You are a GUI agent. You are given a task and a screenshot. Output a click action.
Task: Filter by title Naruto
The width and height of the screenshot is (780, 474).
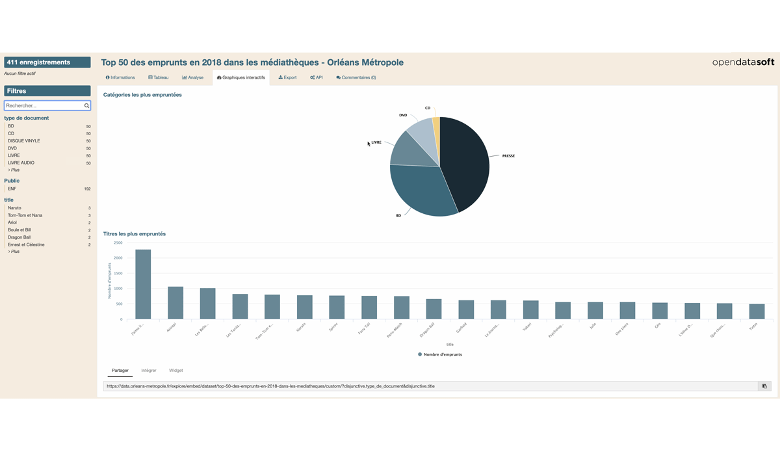tap(14, 208)
